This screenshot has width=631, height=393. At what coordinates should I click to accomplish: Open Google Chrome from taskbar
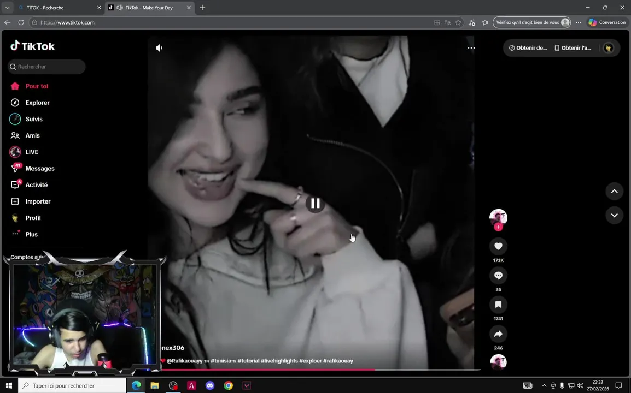pos(228,386)
